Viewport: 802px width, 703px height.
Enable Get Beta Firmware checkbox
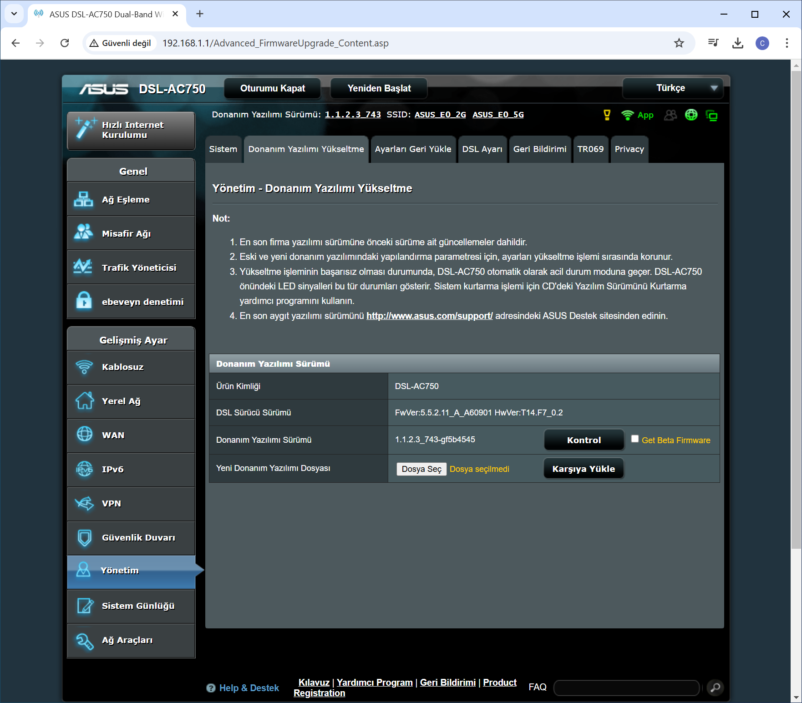[x=634, y=439]
